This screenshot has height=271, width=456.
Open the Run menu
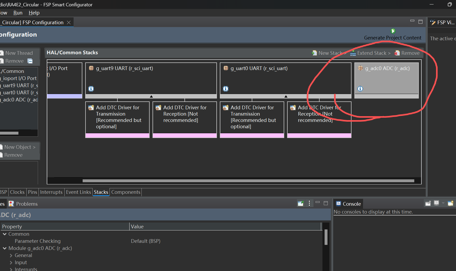pyautogui.click(x=18, y=13)
